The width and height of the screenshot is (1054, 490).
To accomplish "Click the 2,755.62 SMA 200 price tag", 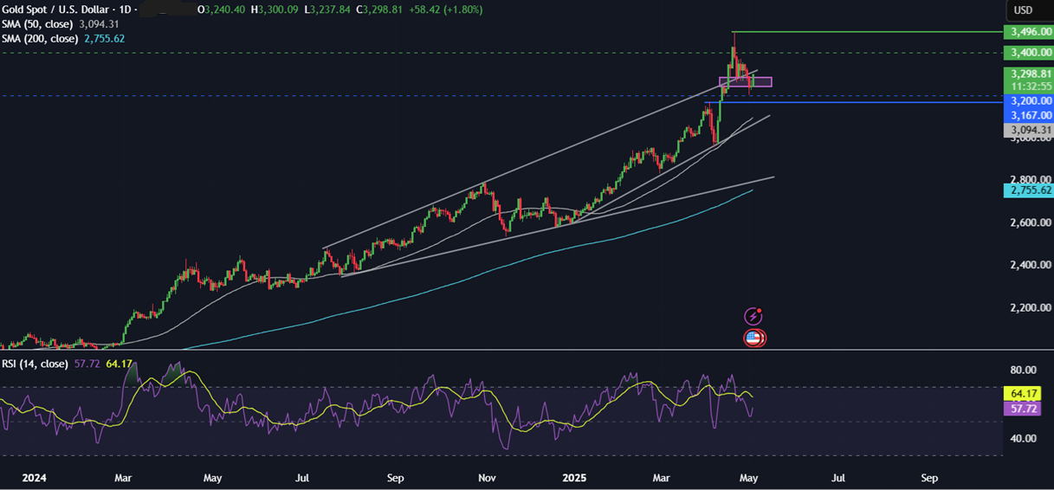I will tap(1026, 190).
